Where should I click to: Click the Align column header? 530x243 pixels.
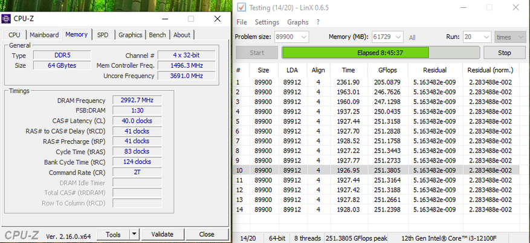(x=318, y=70)
